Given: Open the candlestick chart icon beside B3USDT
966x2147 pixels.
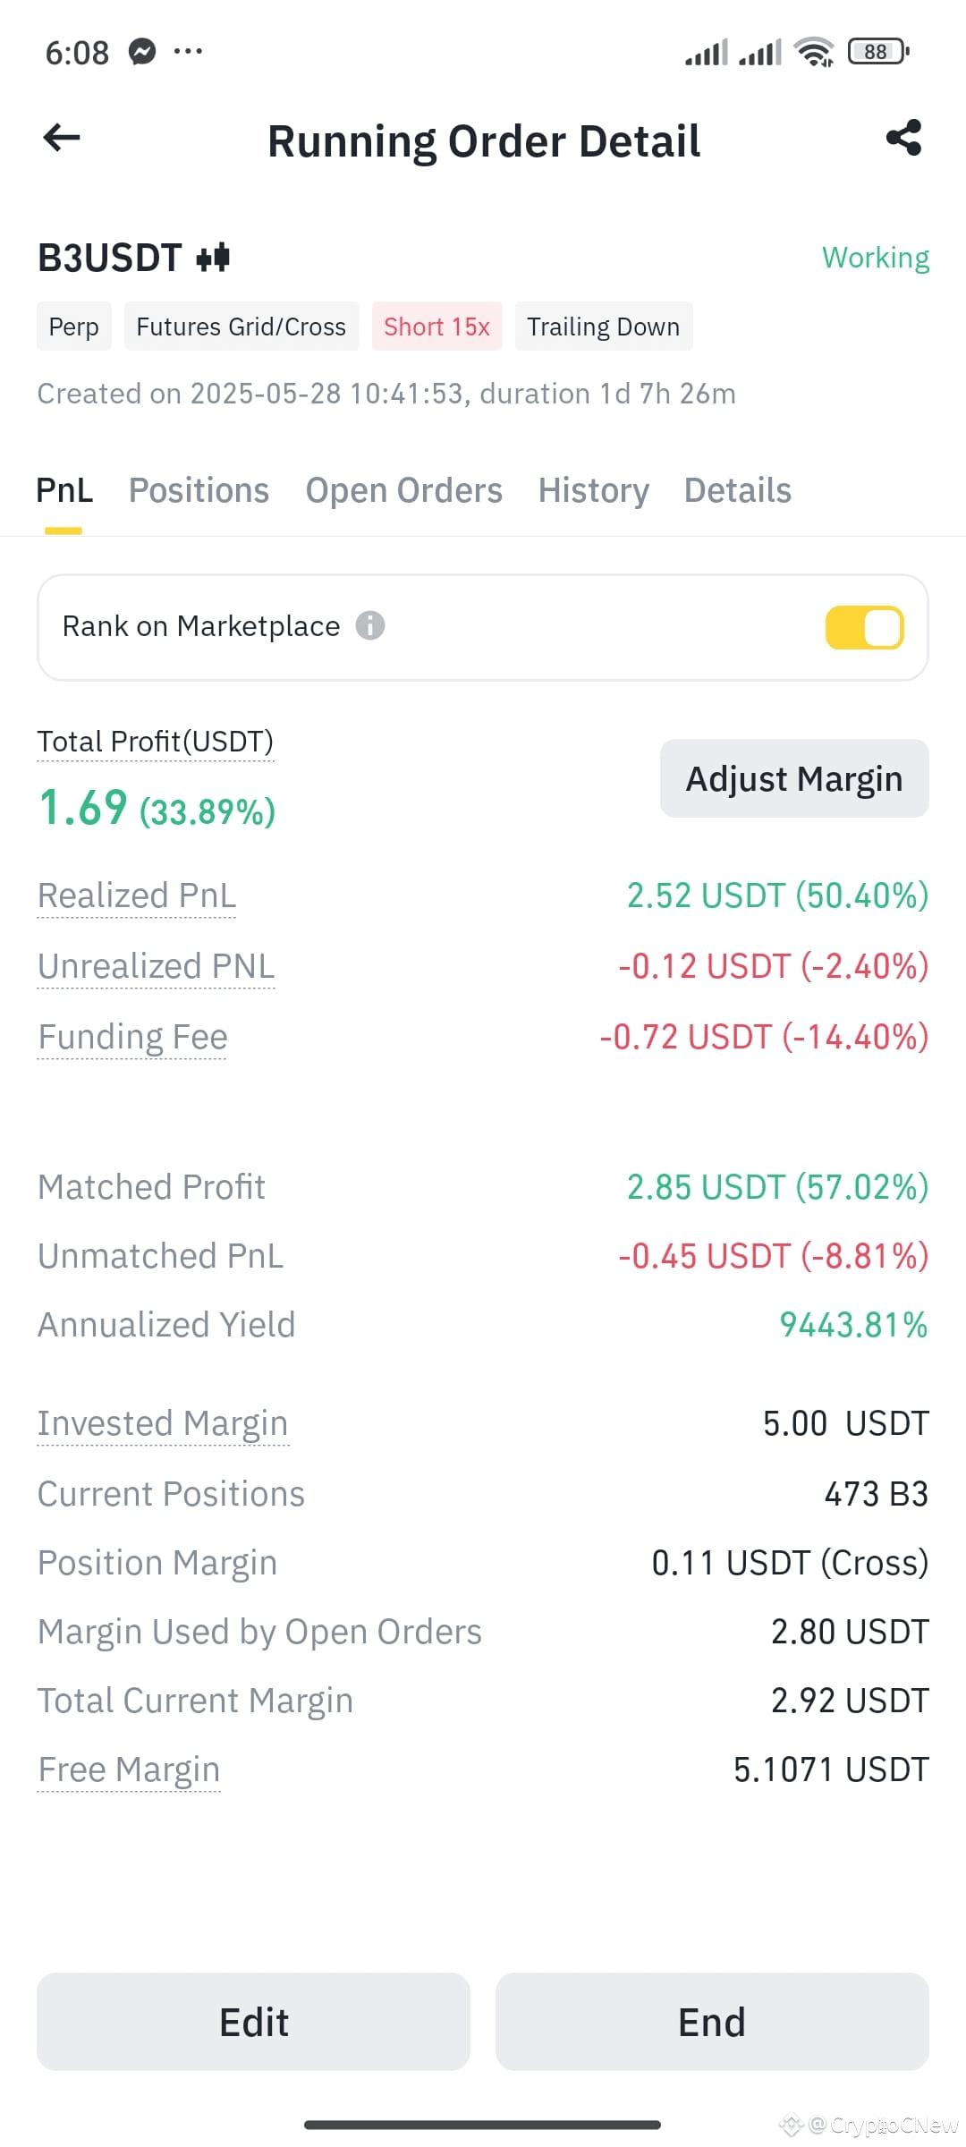Looking at the screenshot, I should (213, 259).
